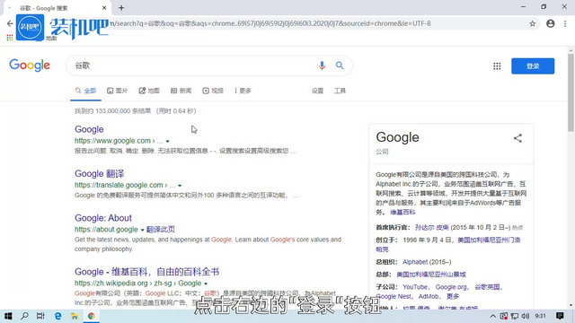Open the Google apps grid icon
This screenshot has width=575, height=323.
click(x=497, y=65)
